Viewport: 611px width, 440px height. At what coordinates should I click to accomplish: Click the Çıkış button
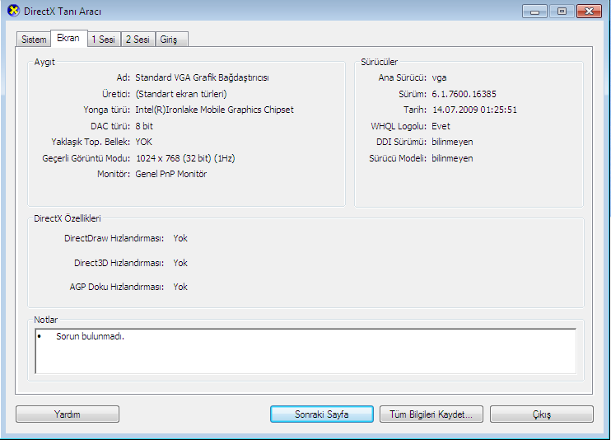coord(542,414)
